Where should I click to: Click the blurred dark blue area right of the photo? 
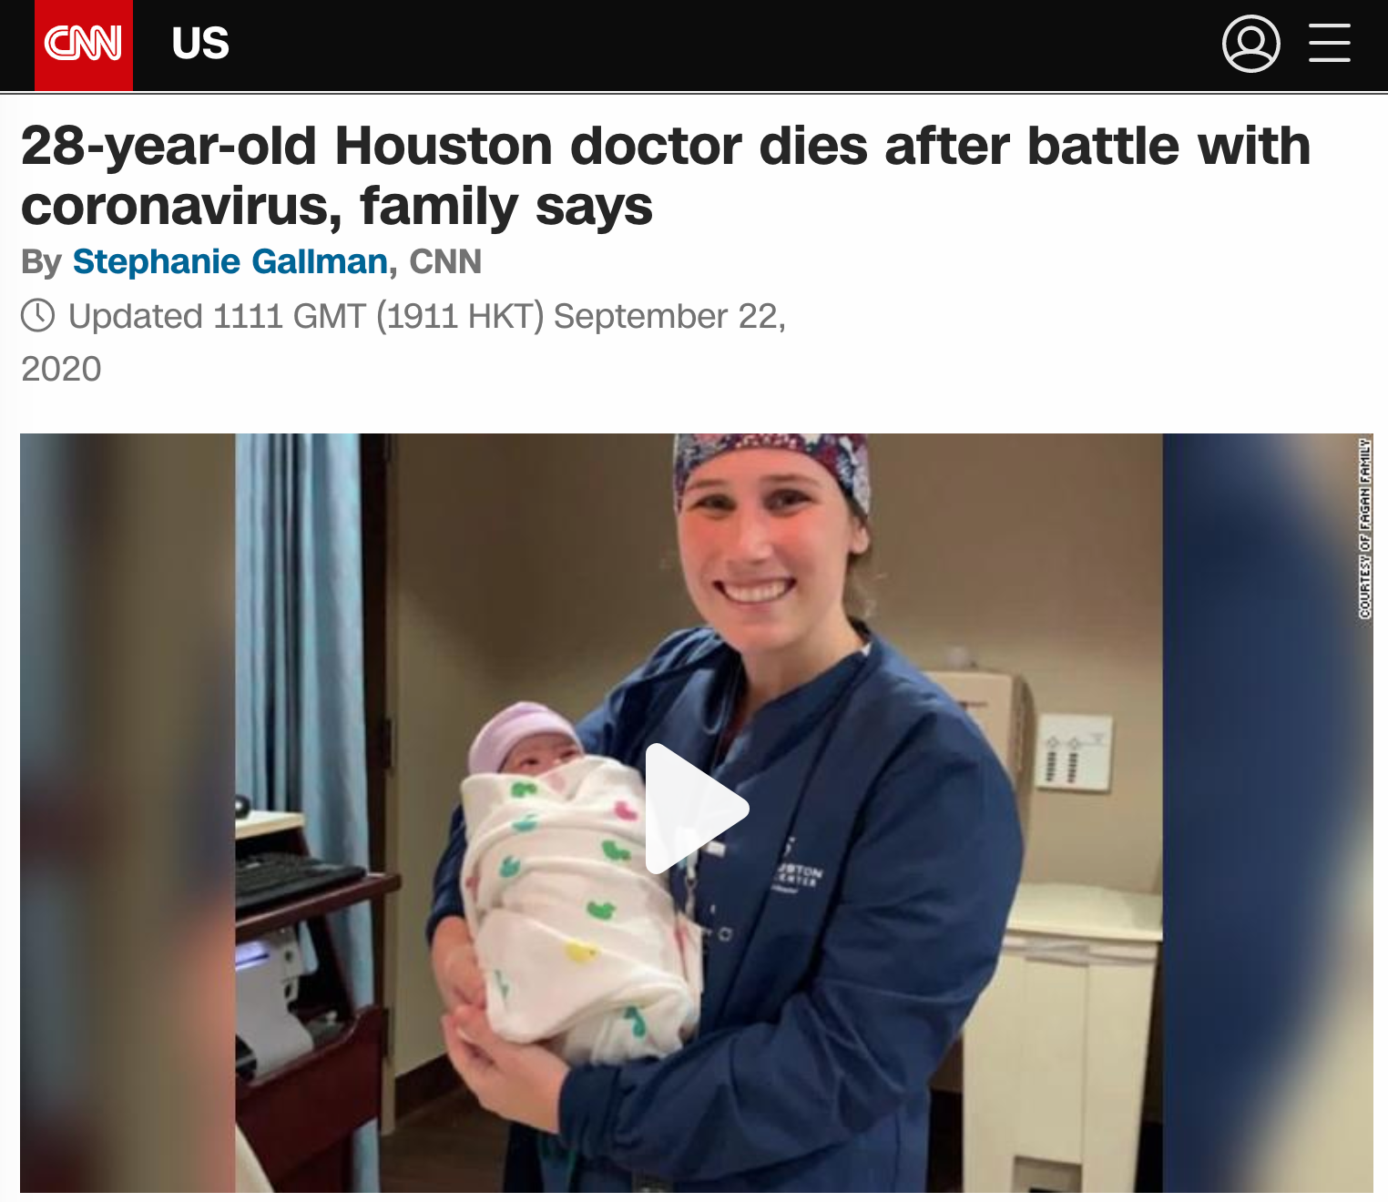coord(1266,812)
